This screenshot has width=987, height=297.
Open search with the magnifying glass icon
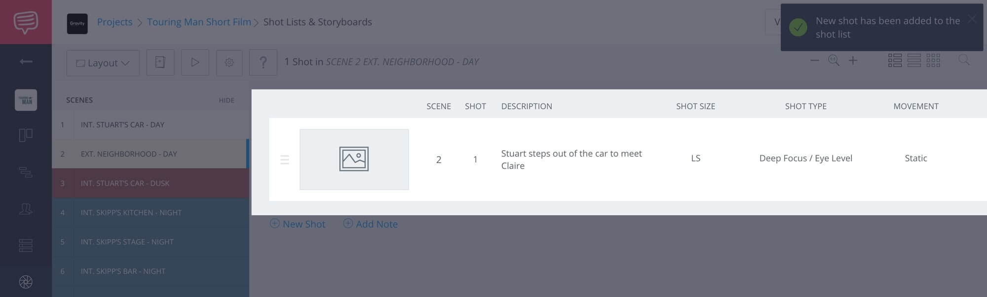(x=964, y=60)
